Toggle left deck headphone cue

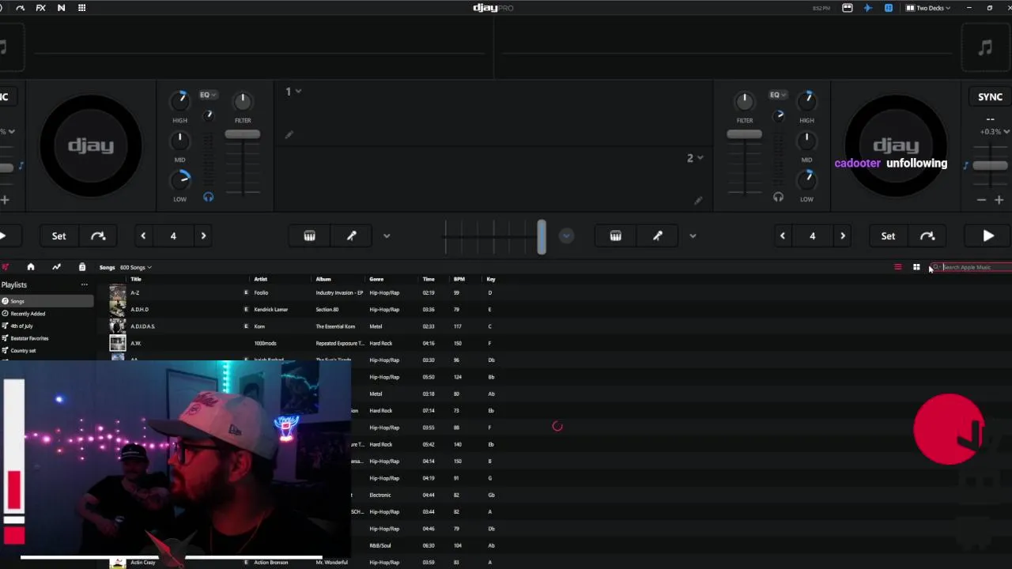coord(208,197)
